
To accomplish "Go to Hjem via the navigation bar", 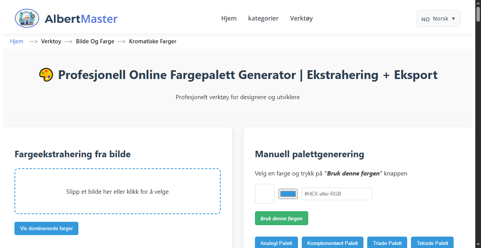I will (229, 18).
